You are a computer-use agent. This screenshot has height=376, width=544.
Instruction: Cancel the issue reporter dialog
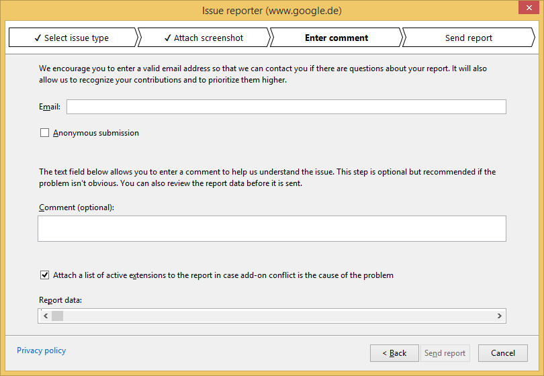click(503, 353)
